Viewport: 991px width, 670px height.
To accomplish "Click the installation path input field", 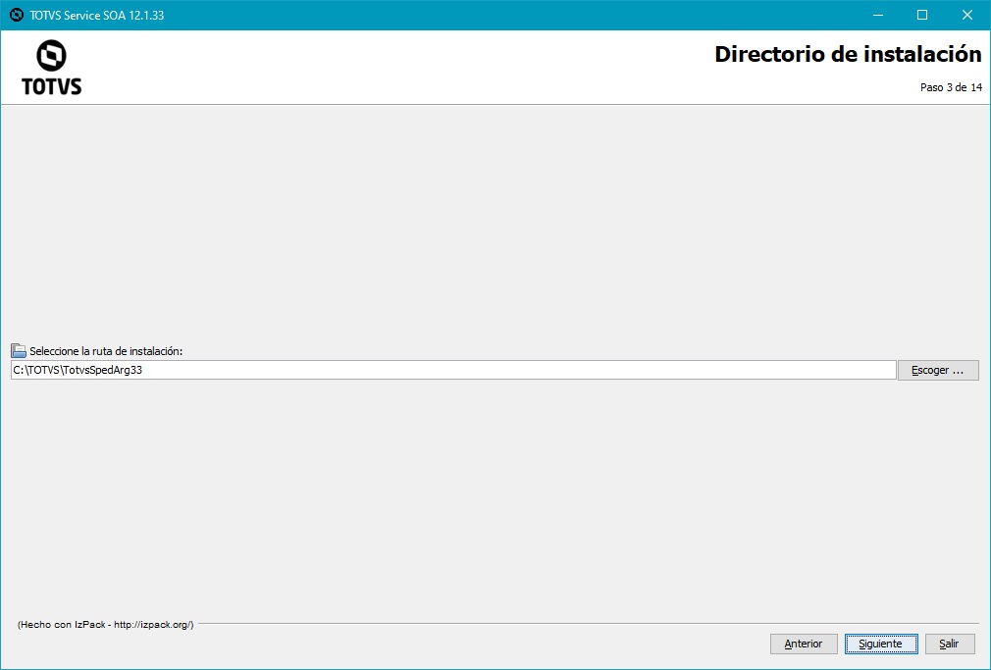I will tap(453, 370).
